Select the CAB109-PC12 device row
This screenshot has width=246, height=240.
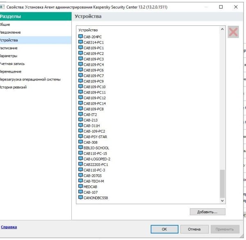click(92, 98)
